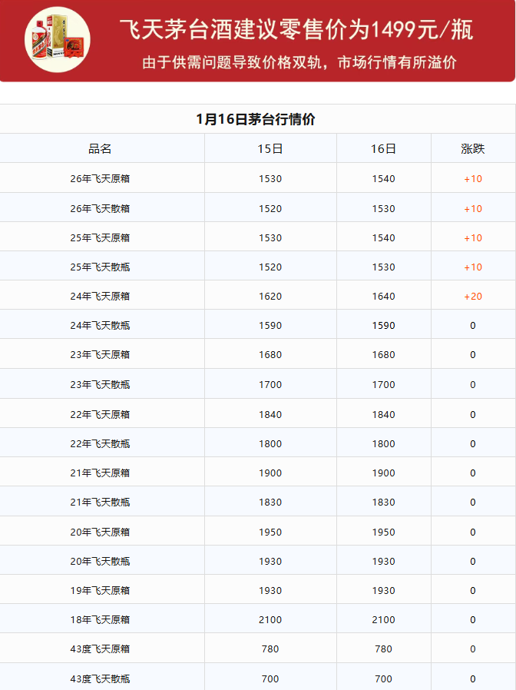Click the 23年飞天散瓶 row name
Screen dimensions: 516x690
coord(100,385)
